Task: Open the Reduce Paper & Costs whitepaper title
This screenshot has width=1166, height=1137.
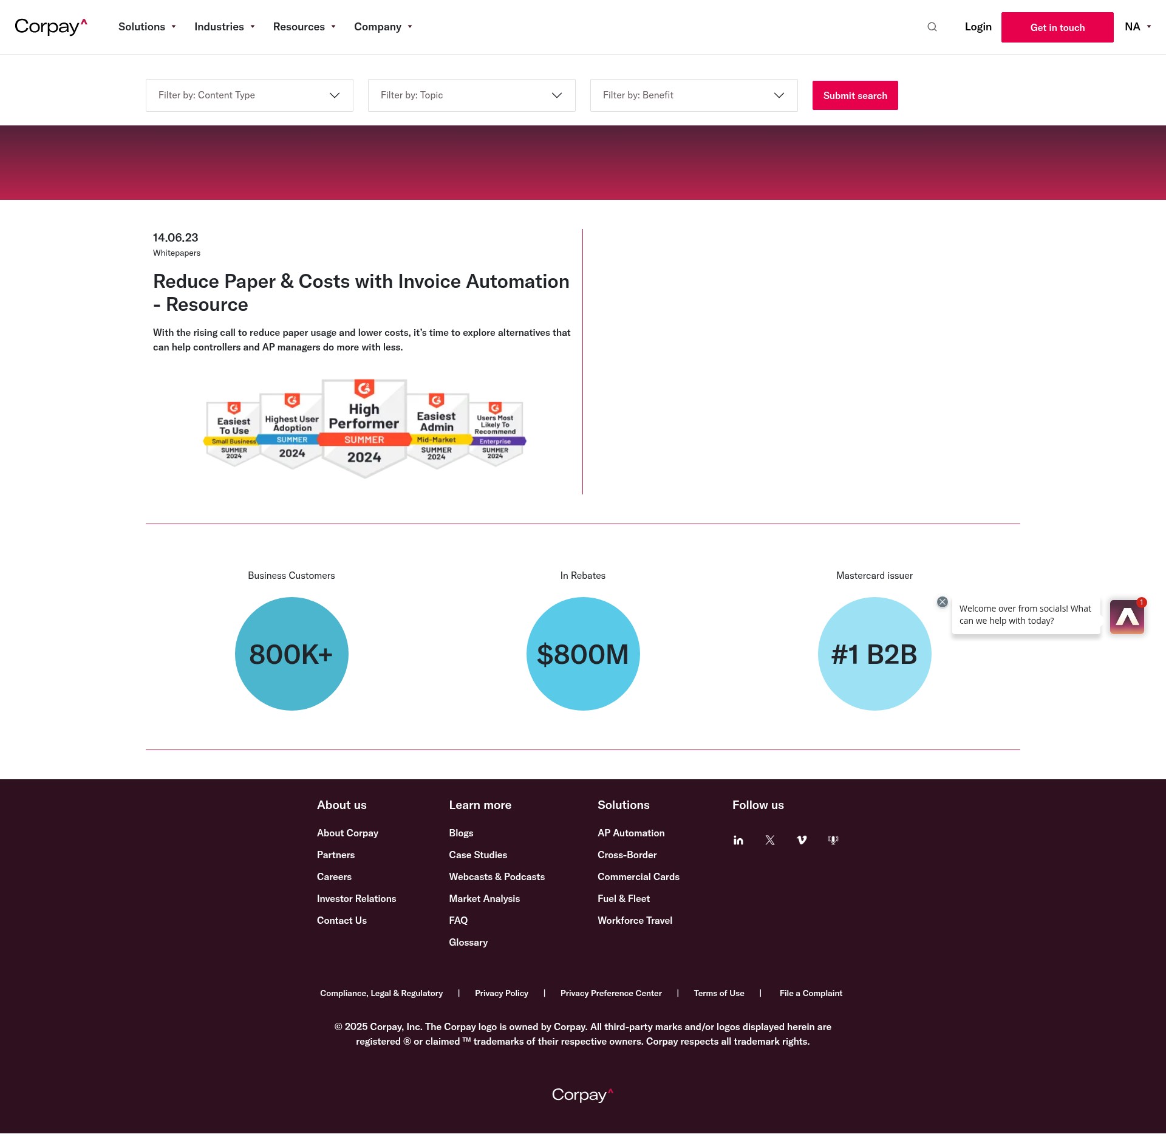Action: pyautogui.click(x=361, y=293)
